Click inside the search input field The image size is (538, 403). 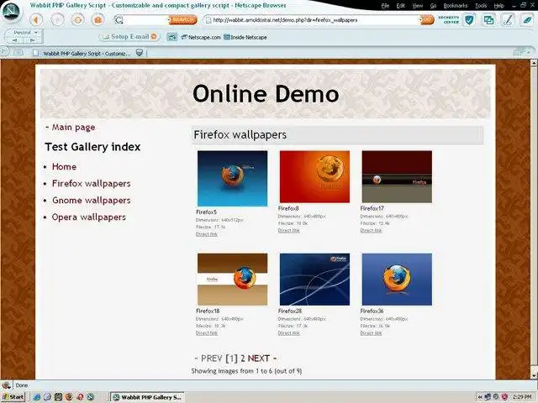145,20
